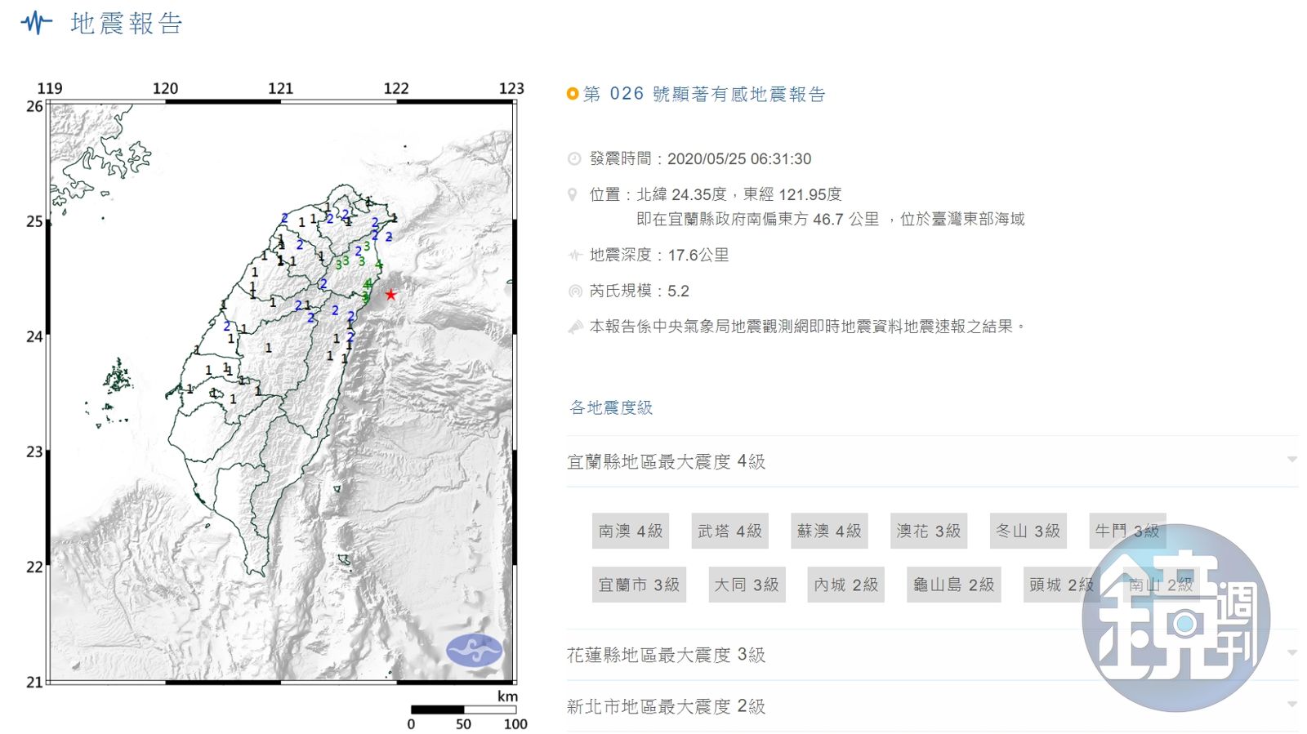The height and width of the screenshot is (734, 1307).
Task: Choose the 龜山島 2級 station tag
Action: point(953,585)
